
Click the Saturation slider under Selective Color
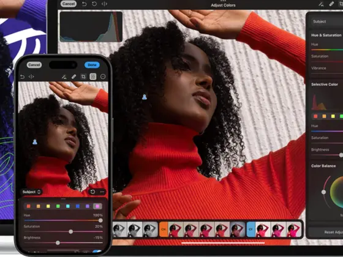pos(327,143)
